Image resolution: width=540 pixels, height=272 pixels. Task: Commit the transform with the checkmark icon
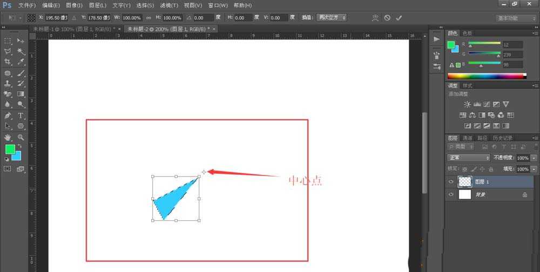coord(399,18)
